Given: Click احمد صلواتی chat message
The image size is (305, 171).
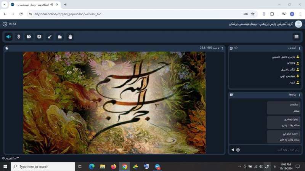Looking at the screenshot, I should [284, 137].
